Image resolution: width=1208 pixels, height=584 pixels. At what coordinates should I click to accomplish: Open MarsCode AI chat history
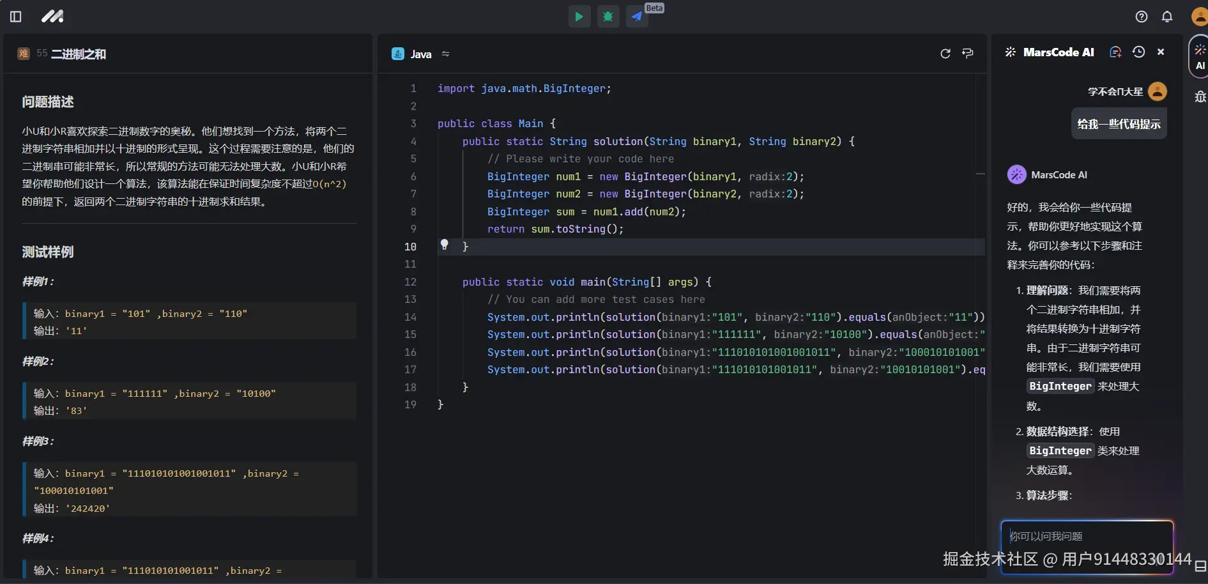pos(1138,52)
